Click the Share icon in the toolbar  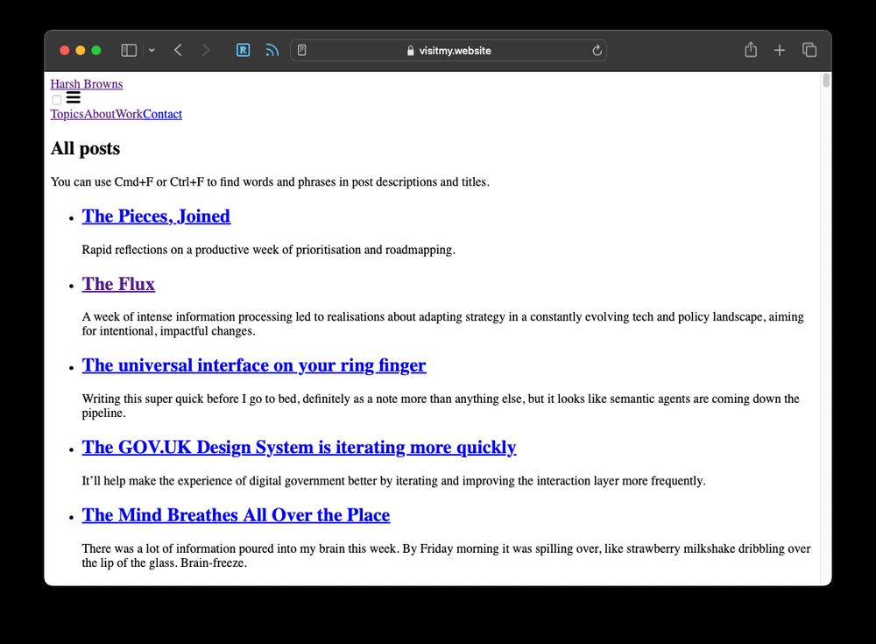(750, 50)
